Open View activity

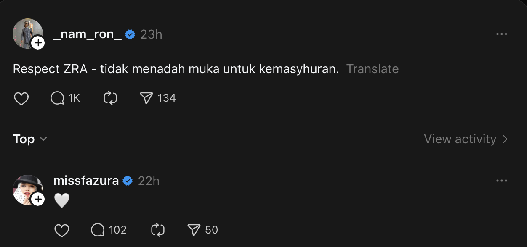(x=466, y=139)
